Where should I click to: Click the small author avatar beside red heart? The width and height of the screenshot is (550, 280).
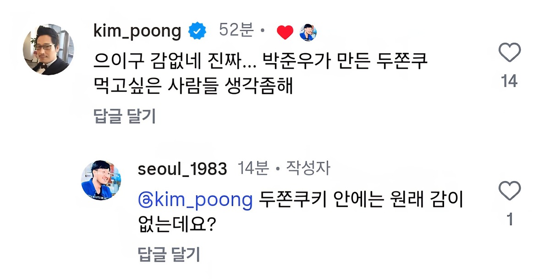[308, 32]
